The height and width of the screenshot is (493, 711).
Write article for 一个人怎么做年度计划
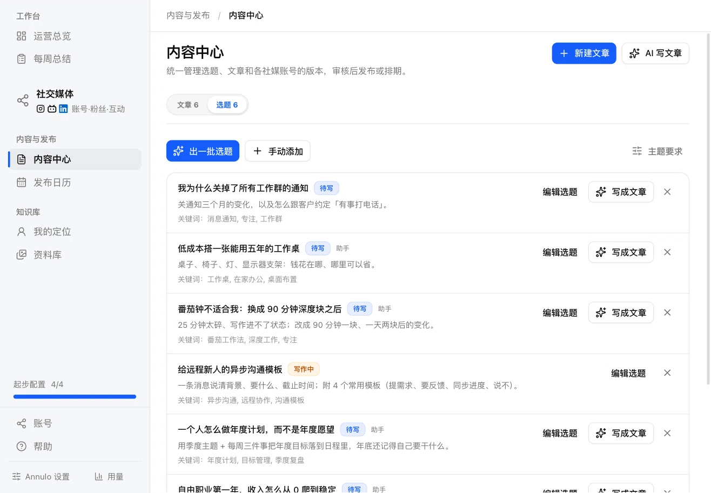point(621,433)
